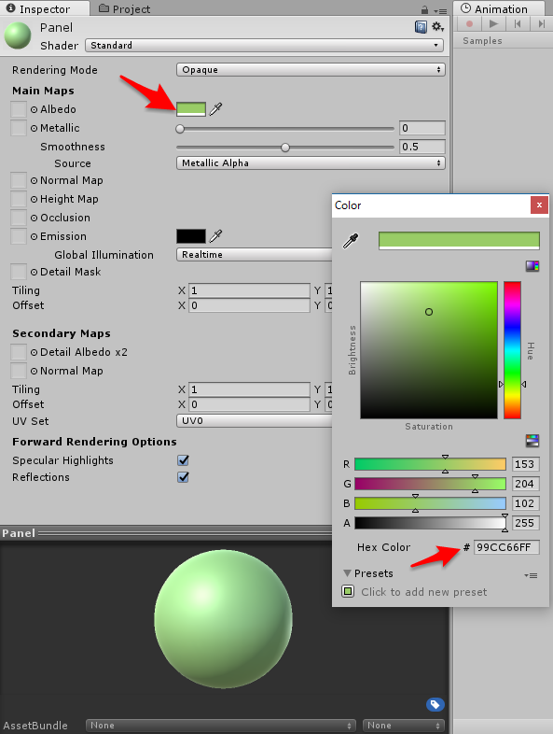Image resolution: width=553 pixels, height=734 pixels.
Task: Click the Metallic value field
Action: click(x=422, y=128)
